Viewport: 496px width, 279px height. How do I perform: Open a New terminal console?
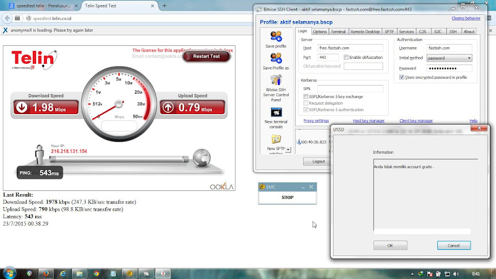(x=276, y=118)
